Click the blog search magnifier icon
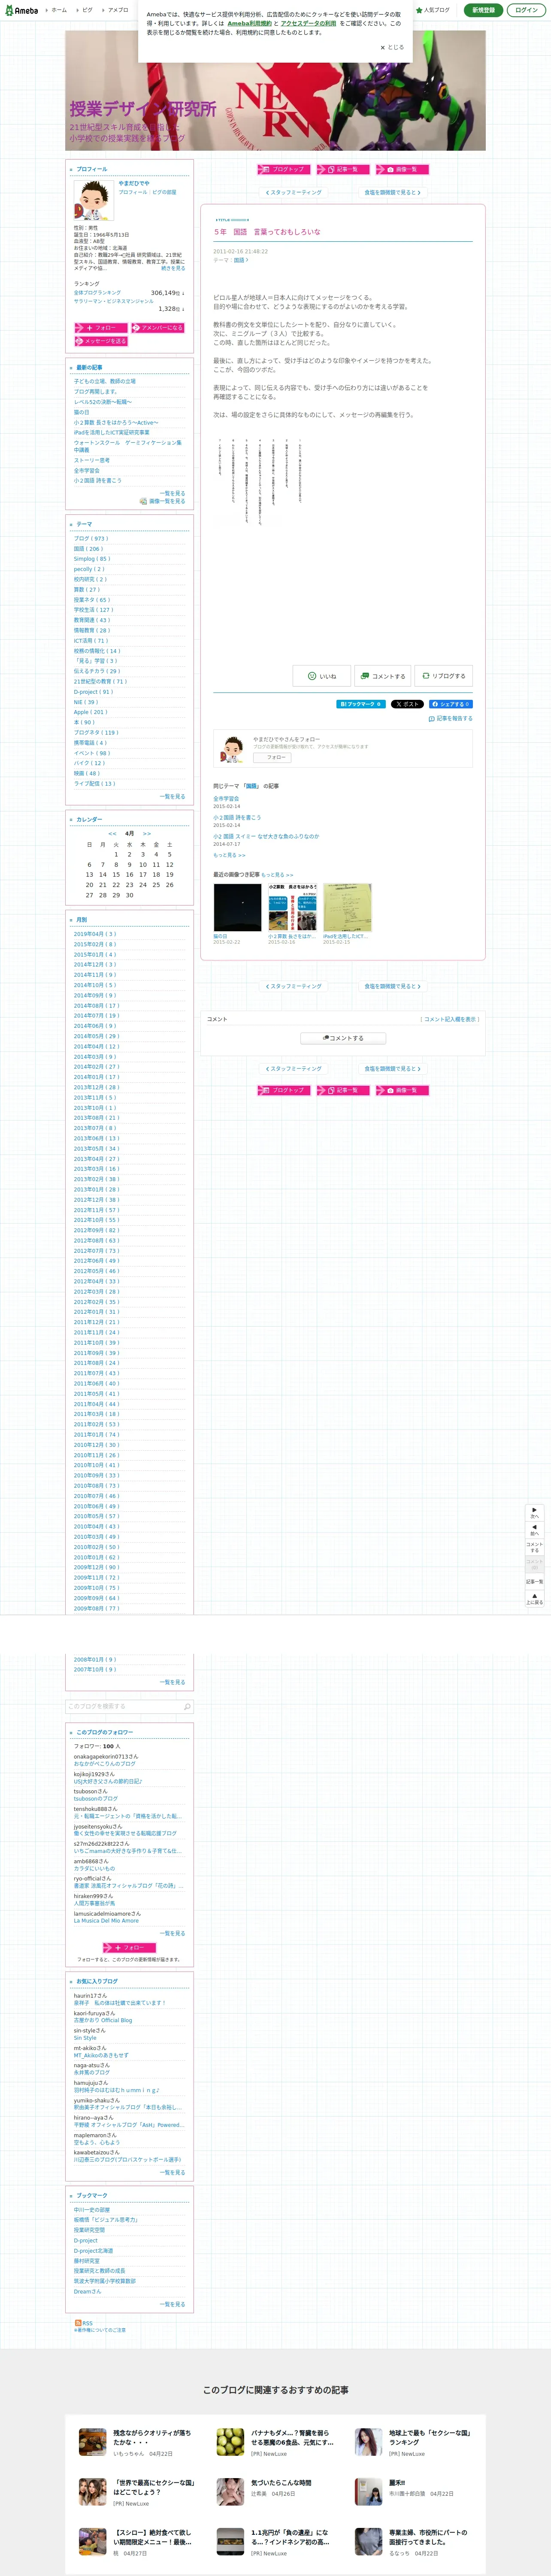The width and height of the screenshot is (551, 2576). [x=188, y=1707]
